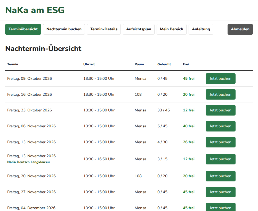This screenshot has height=211, width=258.
Task: Go to the Aufsichtsplan tab
Action: [x=139, y=29]
